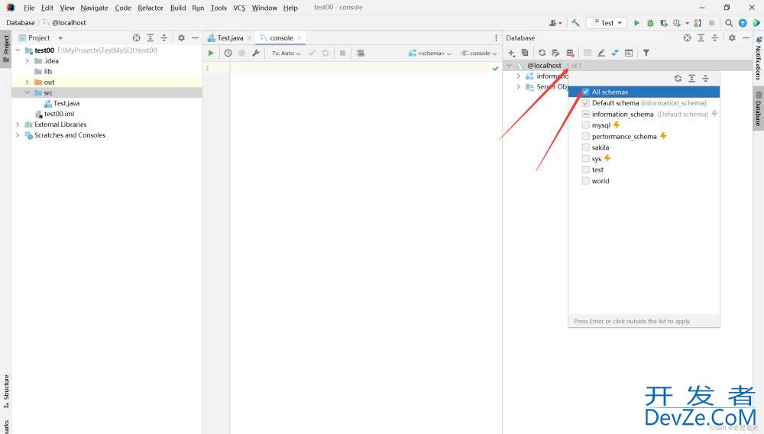Expand the out folder
The width and height of the screenshot is (764, 434).
tap(28, 82)
